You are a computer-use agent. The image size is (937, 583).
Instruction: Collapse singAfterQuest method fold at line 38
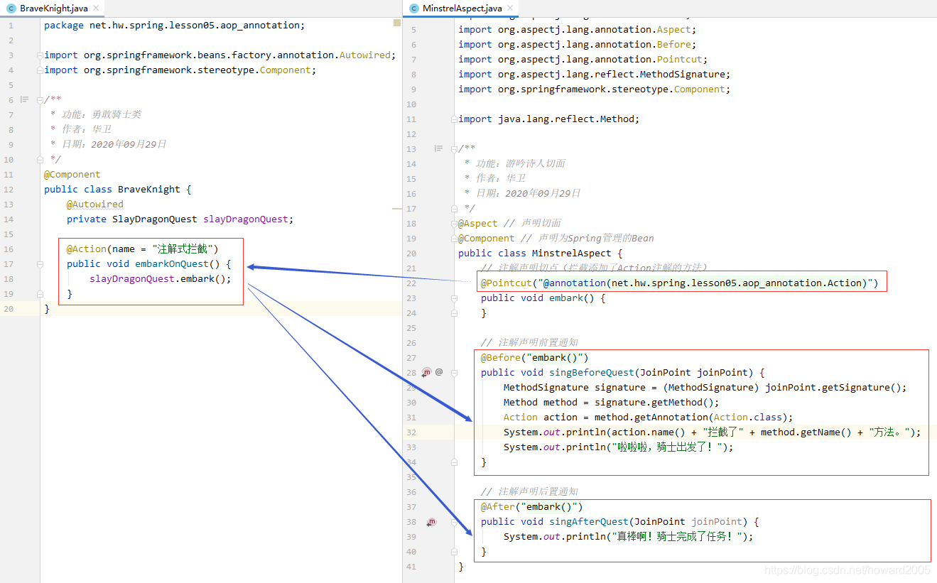click(x=455, y=522)
